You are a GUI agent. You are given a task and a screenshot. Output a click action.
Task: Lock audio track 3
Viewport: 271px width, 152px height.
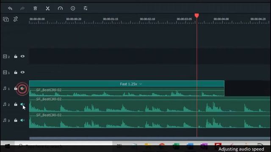coord(16,120)
